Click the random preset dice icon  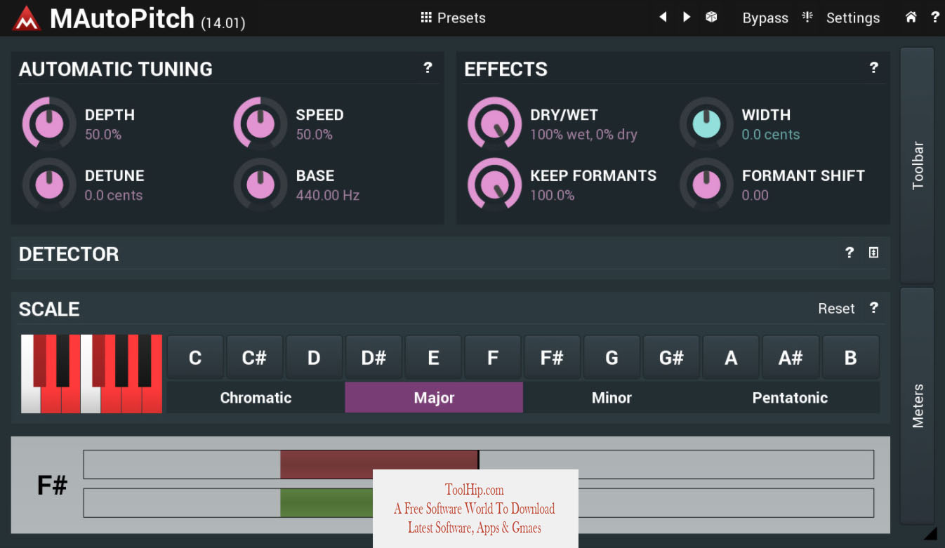(711, 17)
